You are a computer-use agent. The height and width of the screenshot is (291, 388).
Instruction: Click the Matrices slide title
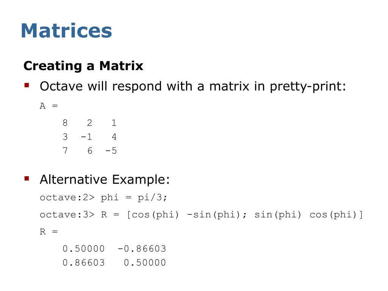tap(67, 31)
